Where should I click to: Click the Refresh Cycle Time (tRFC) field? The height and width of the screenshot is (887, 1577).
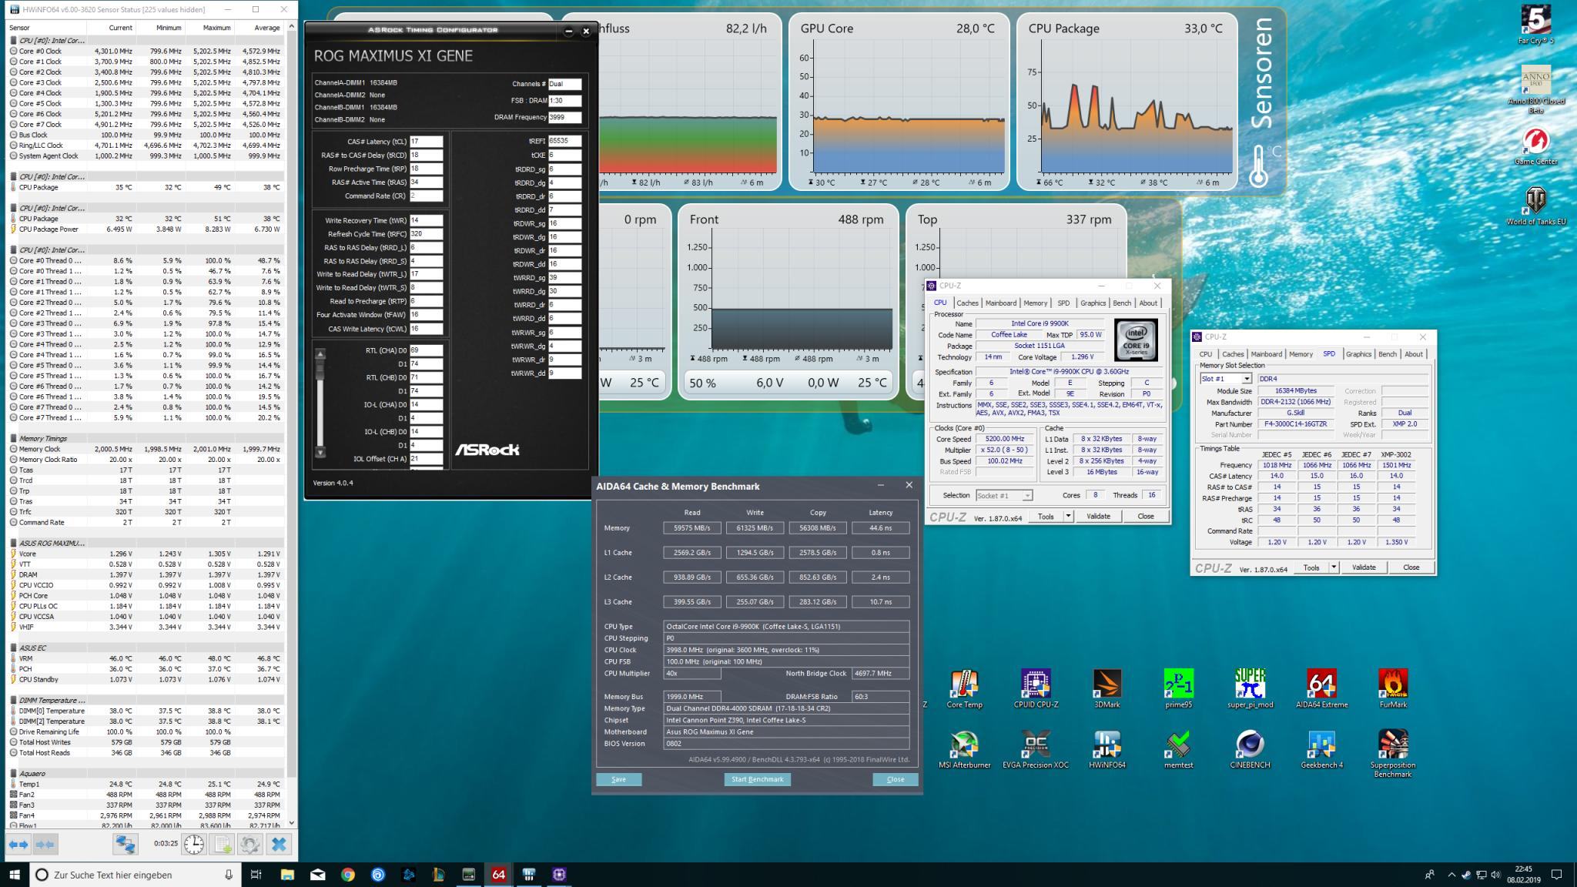(x=426, y=234)
